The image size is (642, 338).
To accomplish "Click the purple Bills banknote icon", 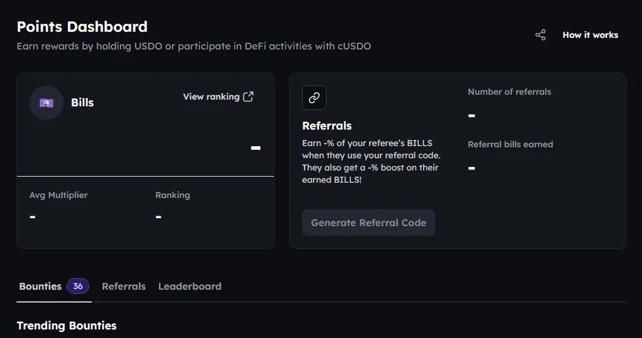I will (x=46, y=103).
